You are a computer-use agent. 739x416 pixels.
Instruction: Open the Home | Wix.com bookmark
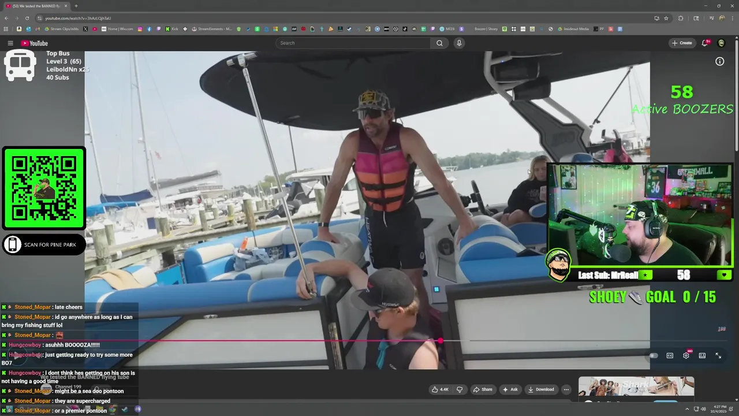[x=118, y=29]
